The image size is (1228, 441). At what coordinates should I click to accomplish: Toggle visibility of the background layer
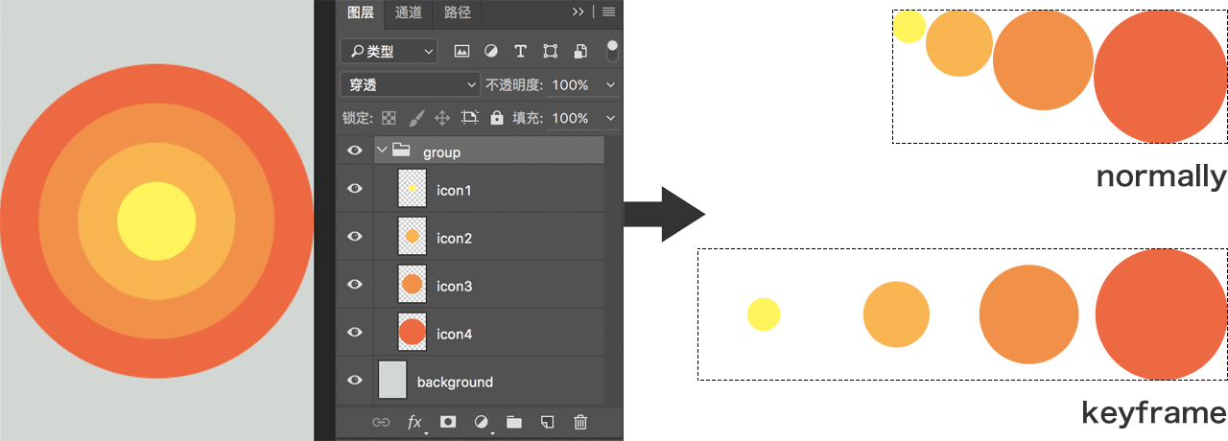(x=355, y=381)
